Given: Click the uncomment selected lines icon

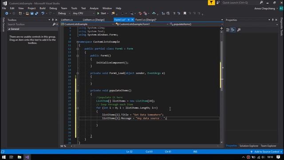Looking at the screenshot, I should pos(179,13).
